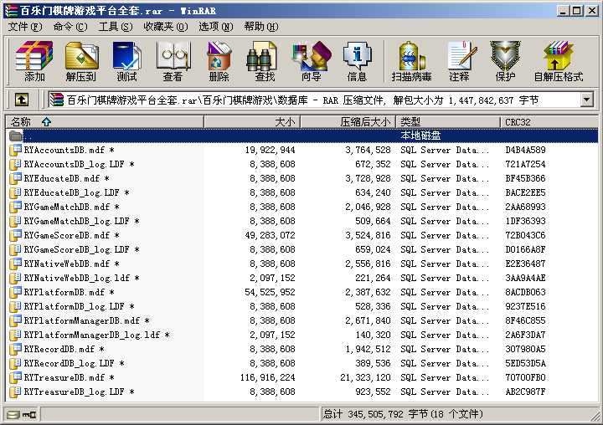The height and width of the screenshot is (425, 603).
Task: Click the RYRecordDB.mdf file icon
Action: click(15, 349)
